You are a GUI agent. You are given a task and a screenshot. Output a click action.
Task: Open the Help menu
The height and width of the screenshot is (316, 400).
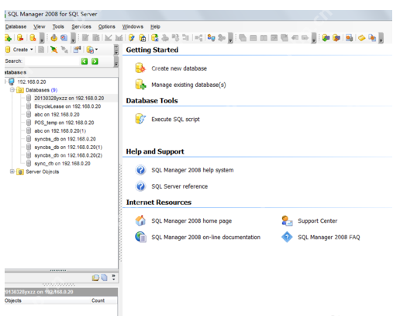pyautogui.click(x=155, y=26)
